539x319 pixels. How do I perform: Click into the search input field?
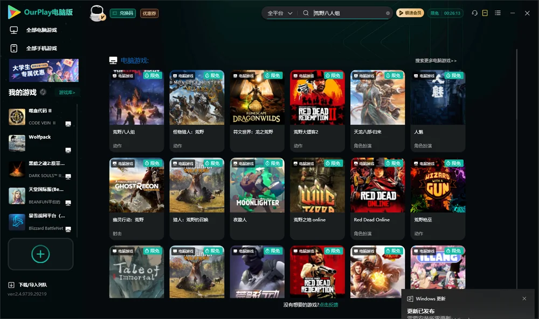[349, 13]
